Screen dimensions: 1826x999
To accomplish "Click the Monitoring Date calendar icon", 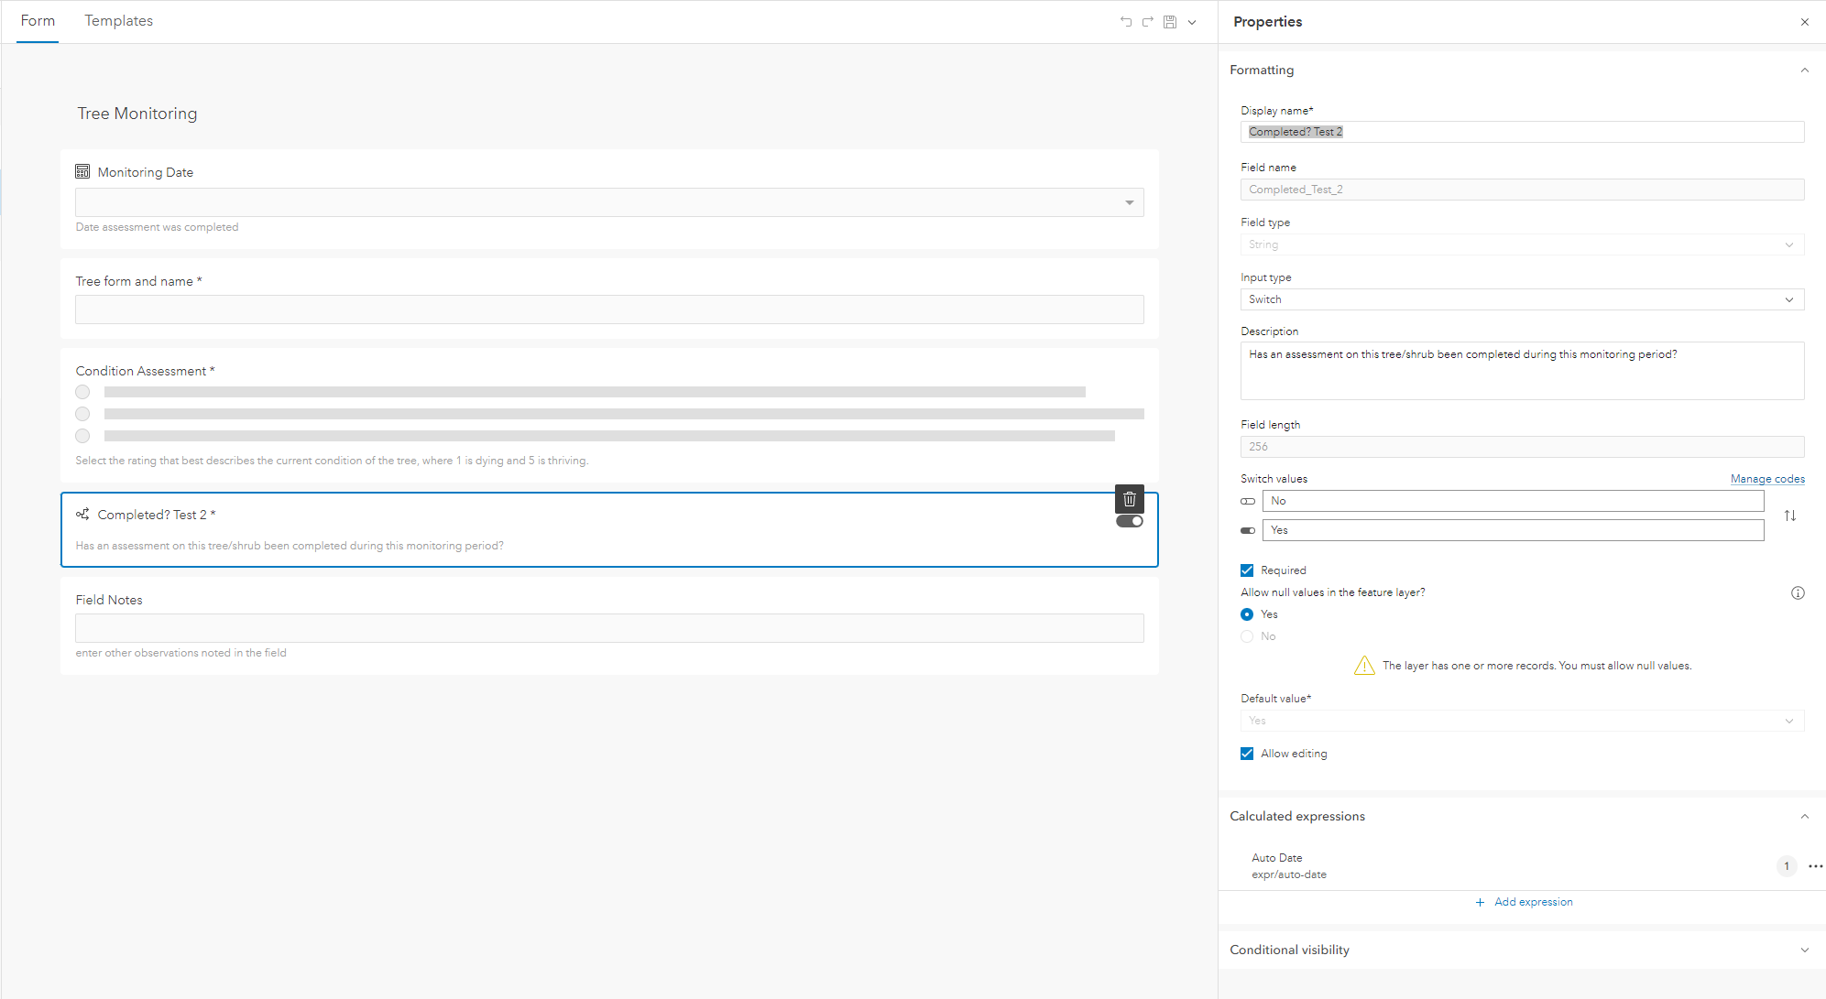I will point(82,172).
